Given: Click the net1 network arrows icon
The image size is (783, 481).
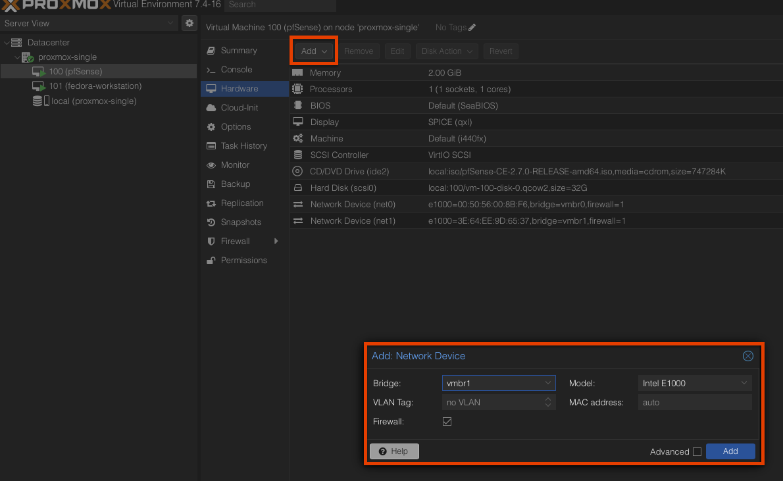Looking at the screenshot, I should click(298, 221).
